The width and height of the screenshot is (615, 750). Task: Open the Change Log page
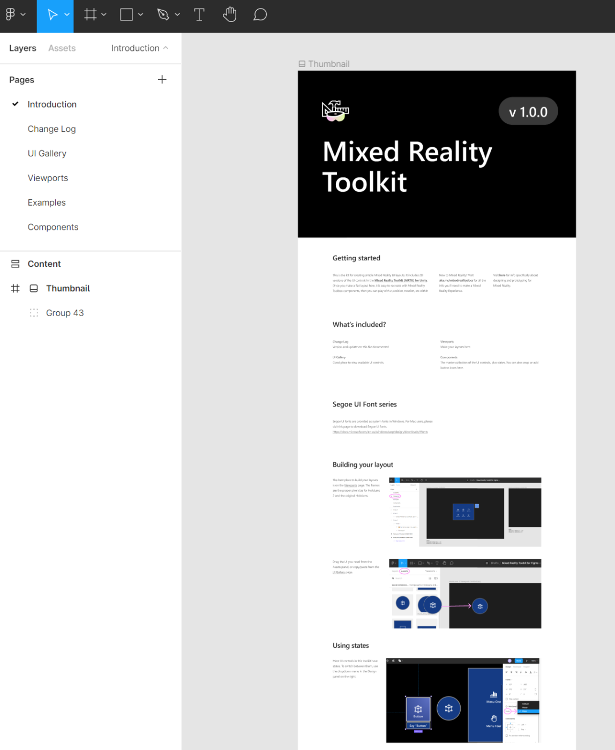(52, 129)
